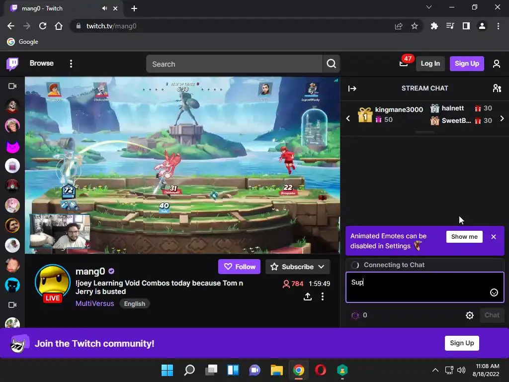
Task: Click the Chat send button
Action: click(x=492, y=315)
